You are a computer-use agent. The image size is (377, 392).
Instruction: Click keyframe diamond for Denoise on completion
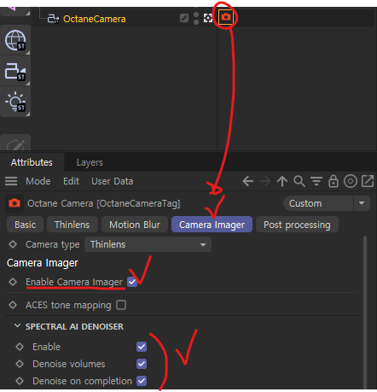coord(20,381)
